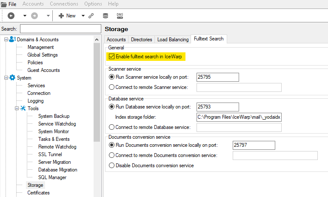Switch to the Load Balancing tab
The width and height of the screenshot is (328, 197).
point(173,40)
